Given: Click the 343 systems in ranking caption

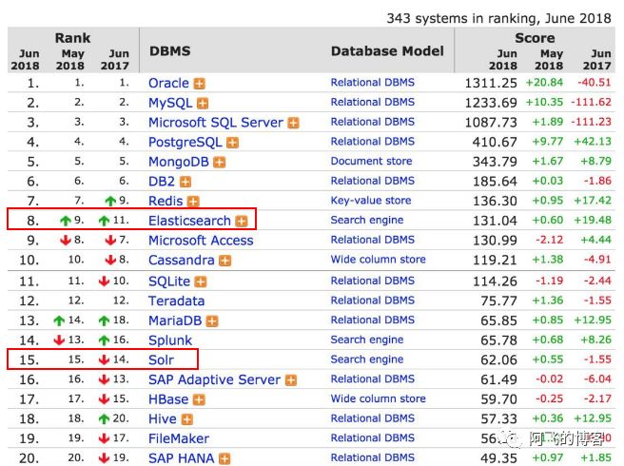Looking at the screenshot, I should pyautogui.click(x=499, y=18).
